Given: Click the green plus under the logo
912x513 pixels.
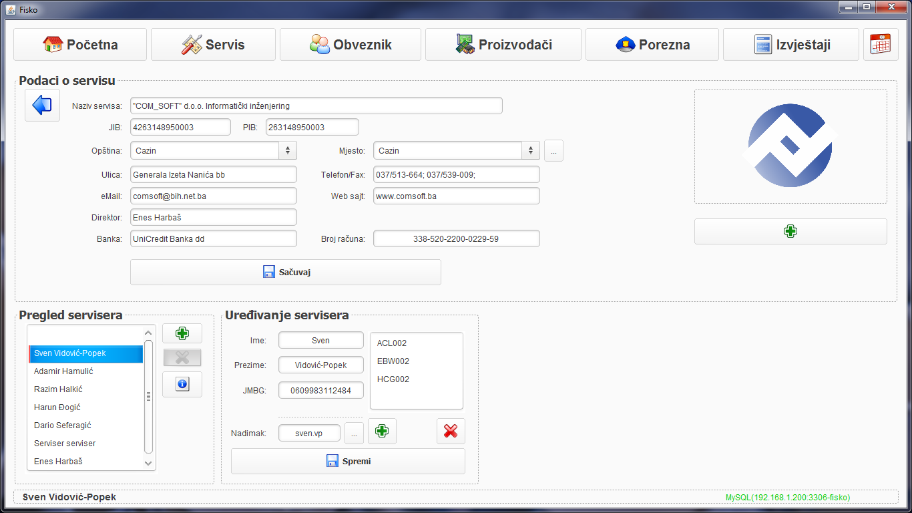Looking at the screenshot, I should [790, 231].
